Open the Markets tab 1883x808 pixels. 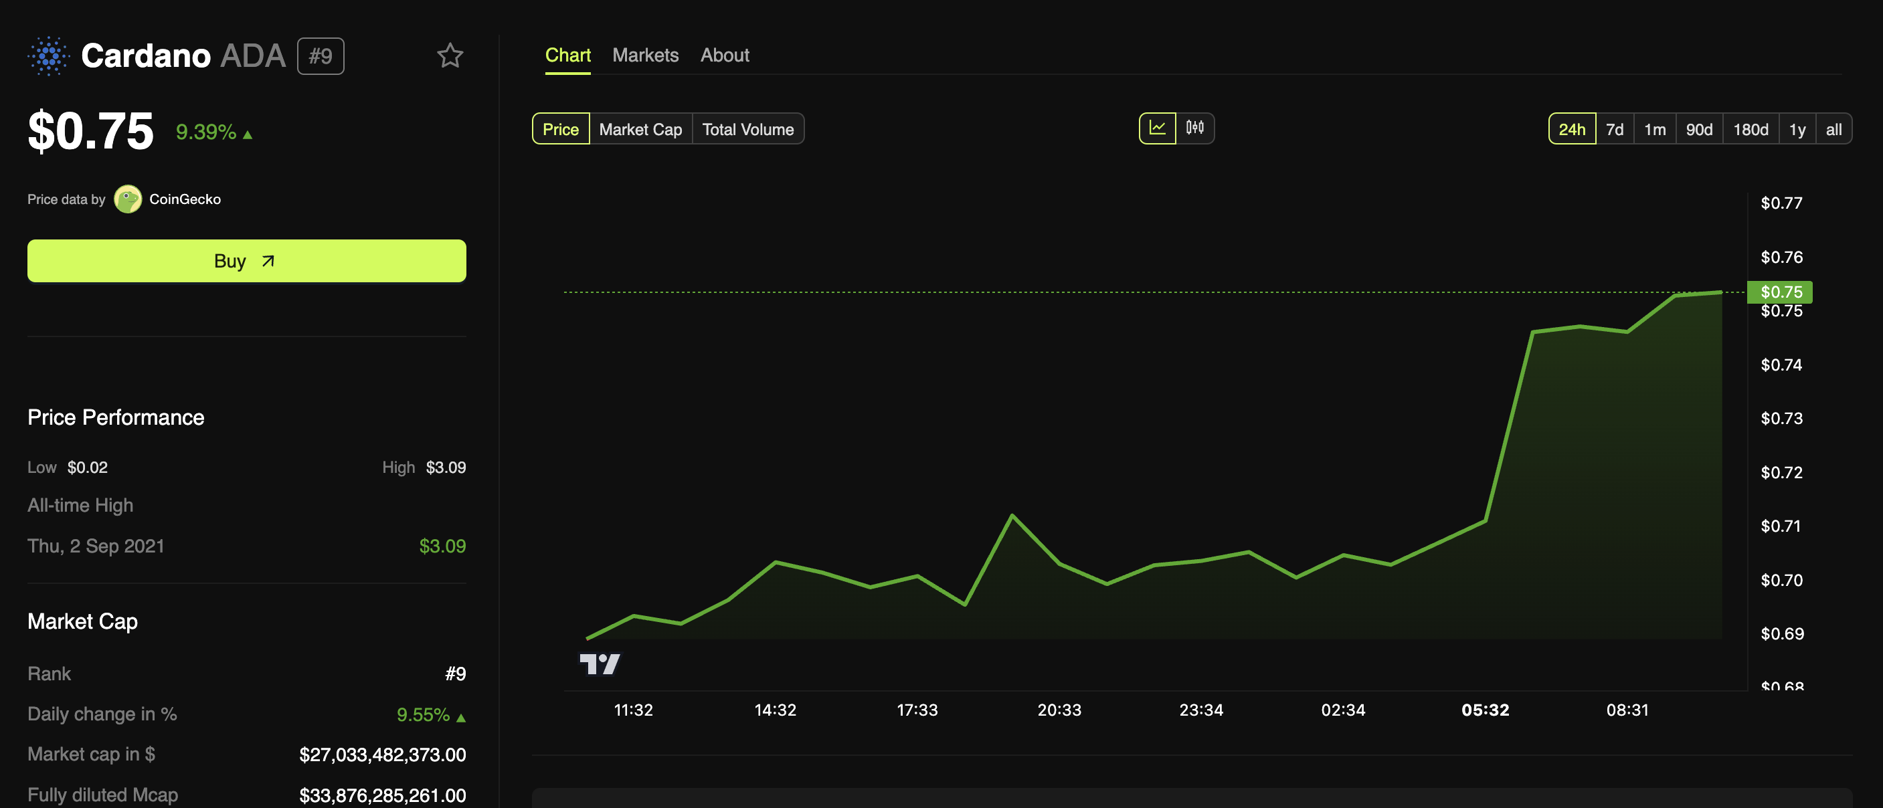pos(644,55)
